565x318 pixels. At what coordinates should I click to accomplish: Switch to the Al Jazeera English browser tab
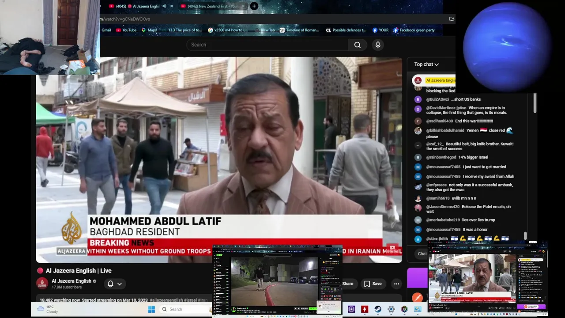[x=141, y=6]
